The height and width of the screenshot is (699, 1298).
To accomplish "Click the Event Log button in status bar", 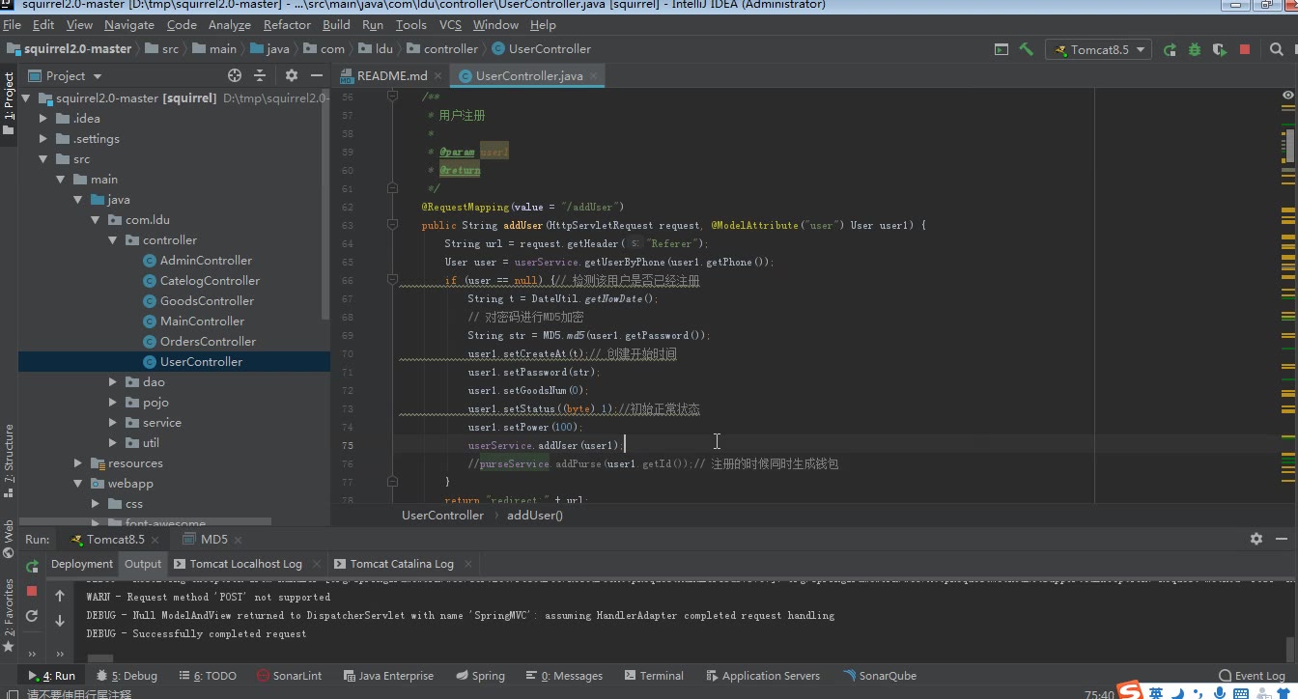I will 1252,676.
